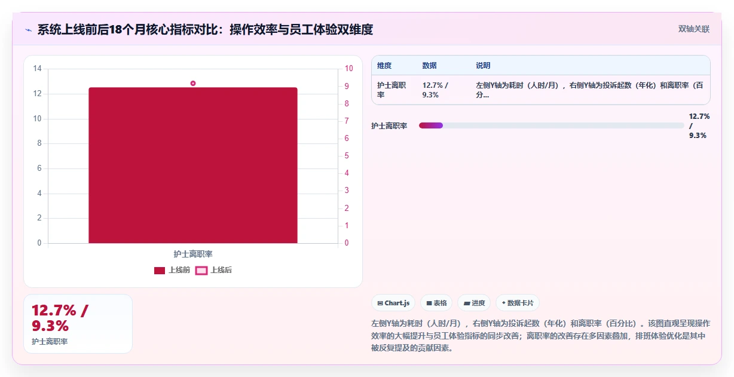Click the 12.7% / 9.3% stat card

[78, 324]
